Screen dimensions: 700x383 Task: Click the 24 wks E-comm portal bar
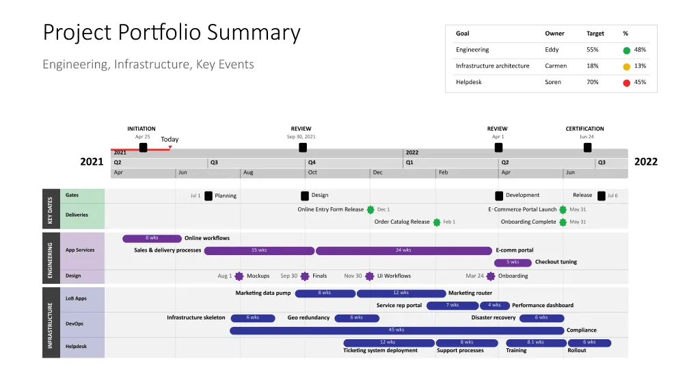click(x=403, y=250)
